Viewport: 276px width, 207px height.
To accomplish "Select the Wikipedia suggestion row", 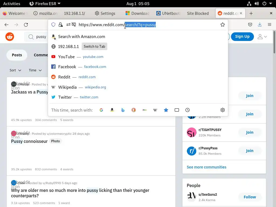I will [138, 87].
